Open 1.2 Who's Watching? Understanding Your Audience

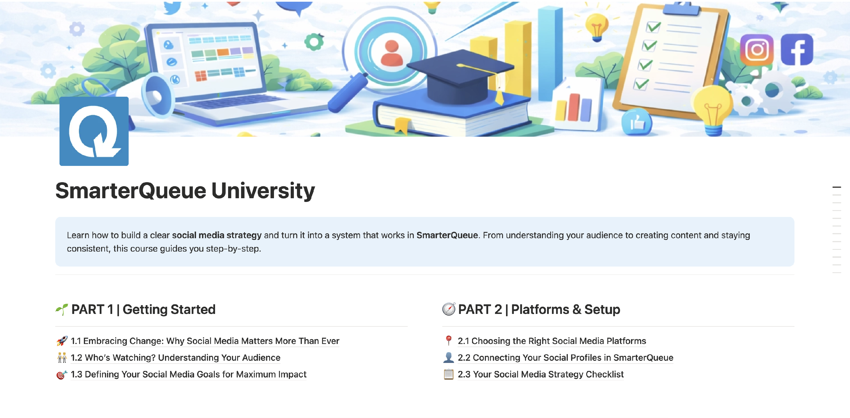point(176,358)
